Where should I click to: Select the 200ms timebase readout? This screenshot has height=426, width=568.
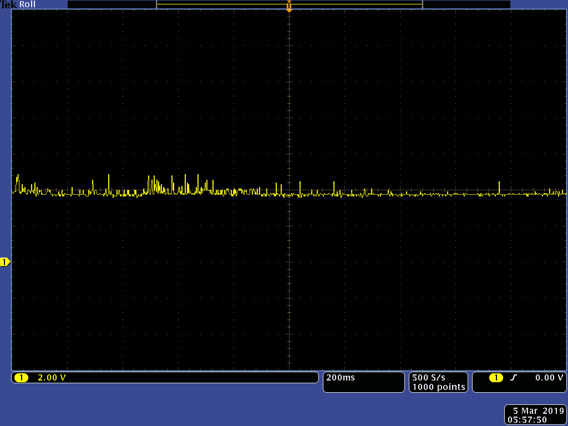point(341,377)
